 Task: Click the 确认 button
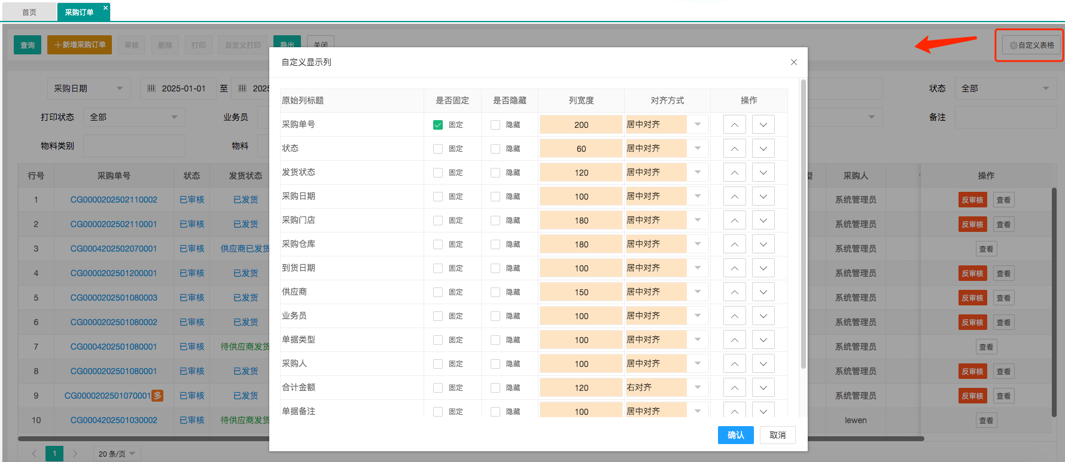735,435
